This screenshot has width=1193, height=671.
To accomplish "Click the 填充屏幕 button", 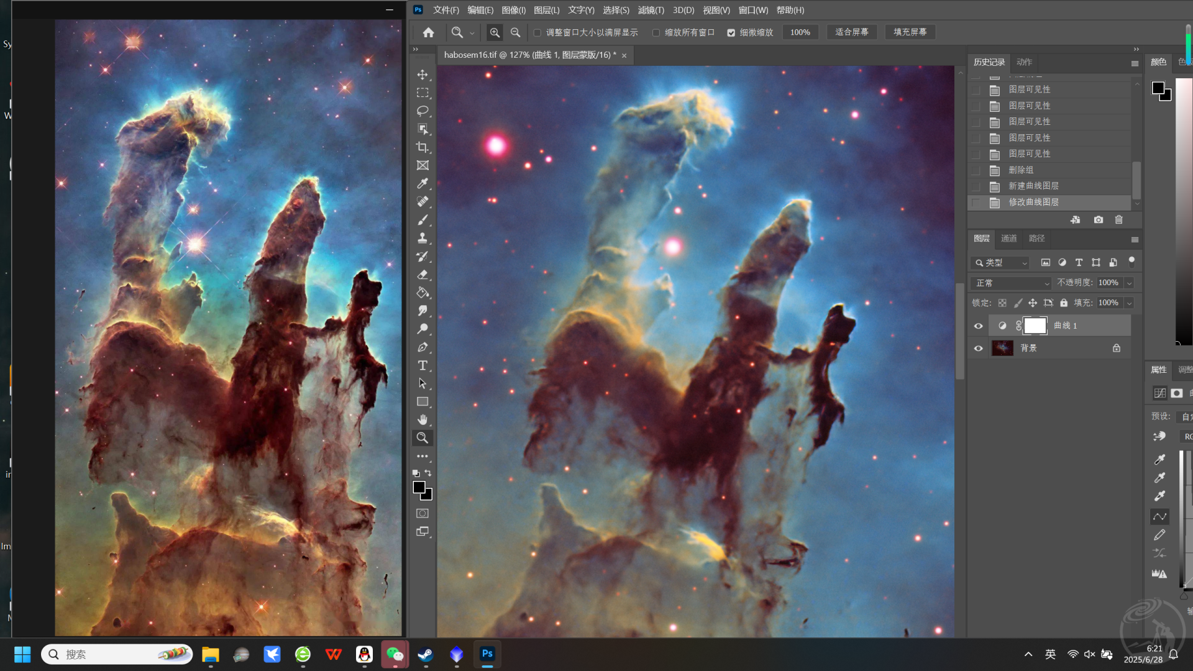I will click(x=910, y=32).
